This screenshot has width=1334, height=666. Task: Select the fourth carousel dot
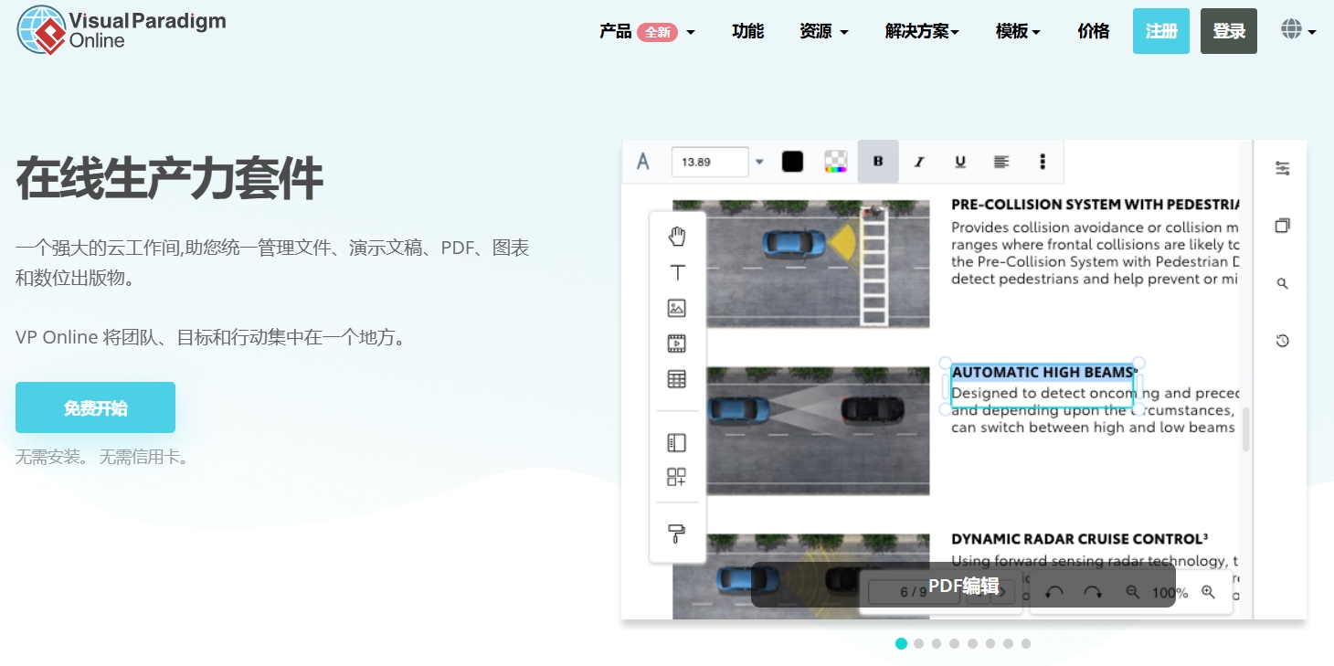955,643
